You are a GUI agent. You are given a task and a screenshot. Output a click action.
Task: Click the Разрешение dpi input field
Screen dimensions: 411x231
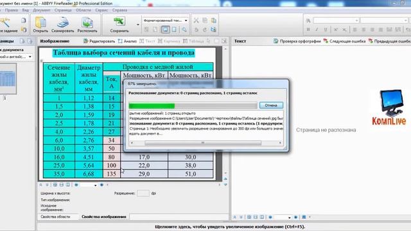(x=143, y=193)
